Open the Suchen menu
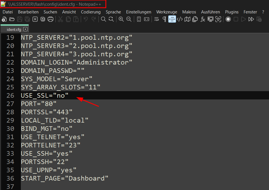 (50, 12)
